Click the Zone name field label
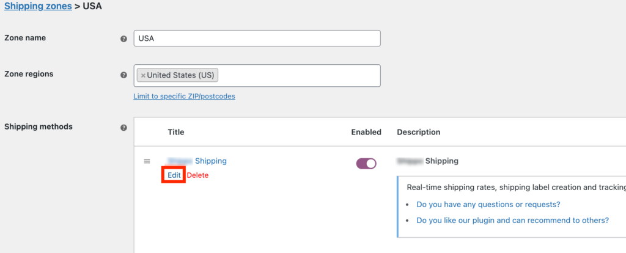The width and height of the screenshot is (626, 253). tap(25, 38)
